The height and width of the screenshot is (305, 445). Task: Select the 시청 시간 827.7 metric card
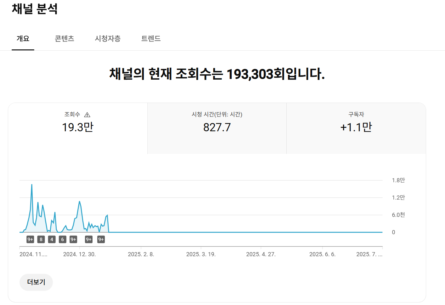pyautogui.click(x=217, y=128)
